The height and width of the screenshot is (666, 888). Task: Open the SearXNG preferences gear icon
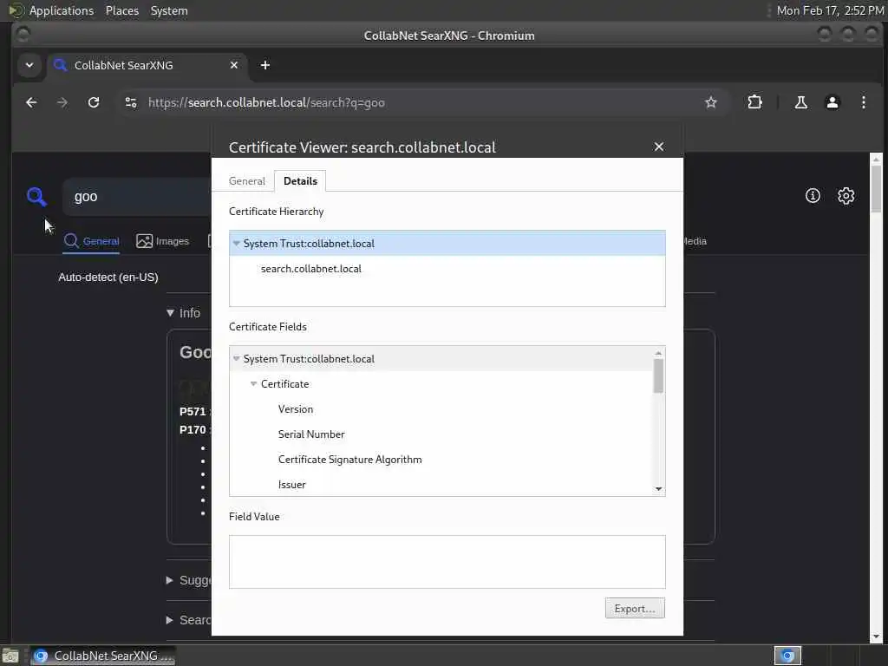coord(846,196)
